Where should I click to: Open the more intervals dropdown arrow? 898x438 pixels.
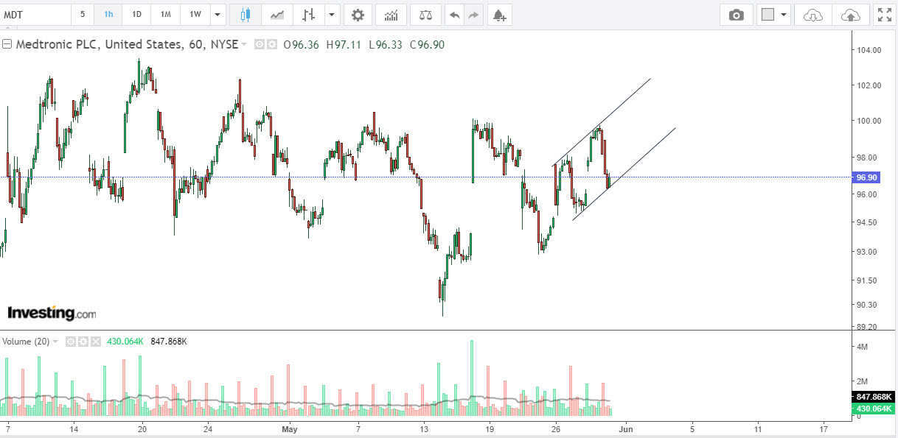click(217, 15)
